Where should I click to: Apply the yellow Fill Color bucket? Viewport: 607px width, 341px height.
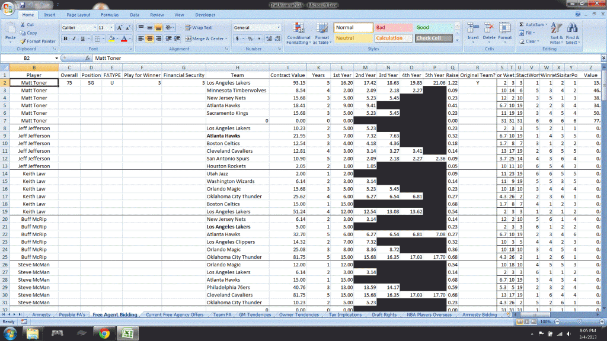pos(111,38)
